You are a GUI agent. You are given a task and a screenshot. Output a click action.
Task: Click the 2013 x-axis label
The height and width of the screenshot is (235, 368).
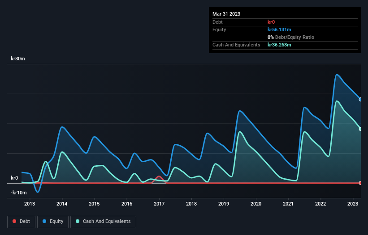pos(30,204)
